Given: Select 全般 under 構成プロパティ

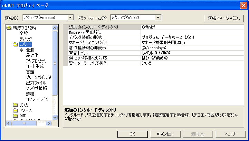Looking at the screenshot, I should coord(23,33).
